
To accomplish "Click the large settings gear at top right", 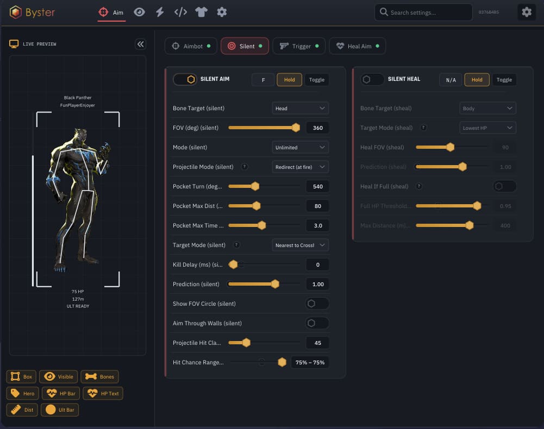I will pyautogui.click(x=526, y=12).
